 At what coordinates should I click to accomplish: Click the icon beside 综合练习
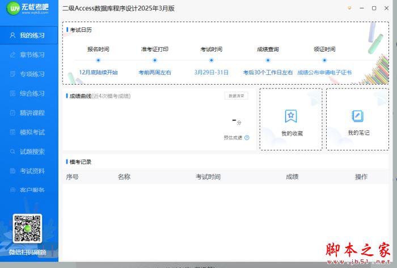point(12,93)
